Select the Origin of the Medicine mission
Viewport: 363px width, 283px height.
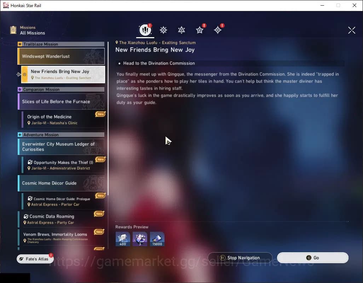pyautogui.click(x=63, y=120)
